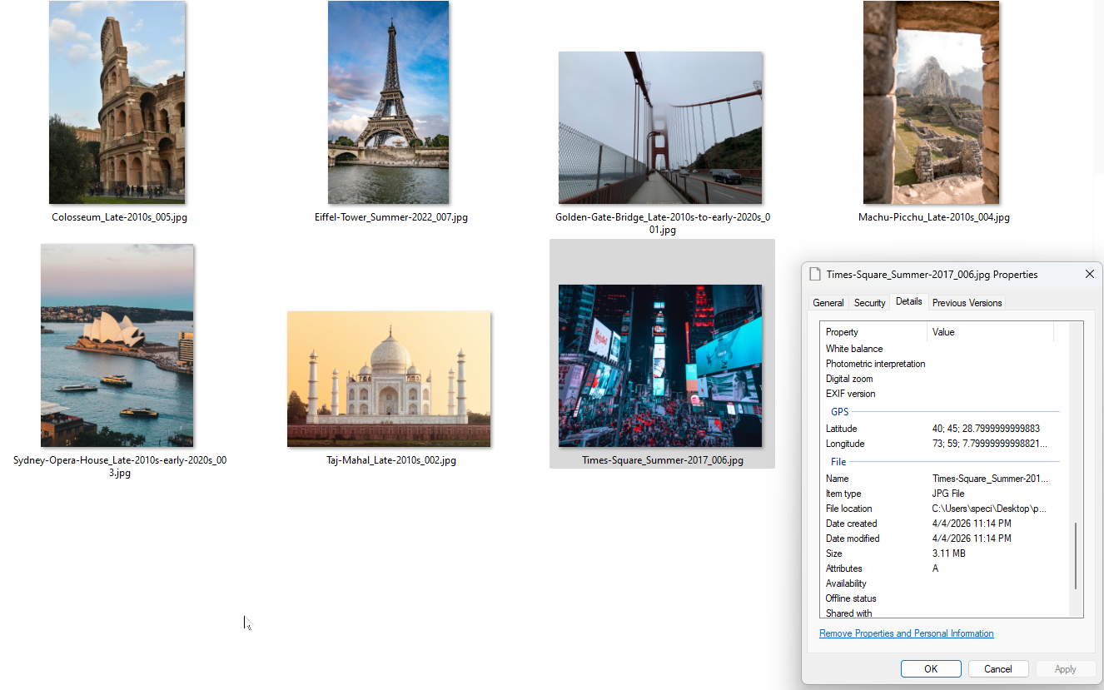Screen dimensions: 1104x690
Task: Click Remove Properties and Personal Information link
Action: (906, 633)
